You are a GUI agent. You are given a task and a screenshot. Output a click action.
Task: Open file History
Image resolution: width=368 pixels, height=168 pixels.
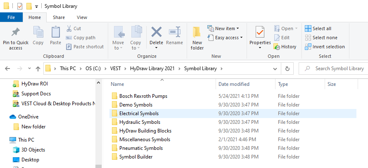coord(285,47)
